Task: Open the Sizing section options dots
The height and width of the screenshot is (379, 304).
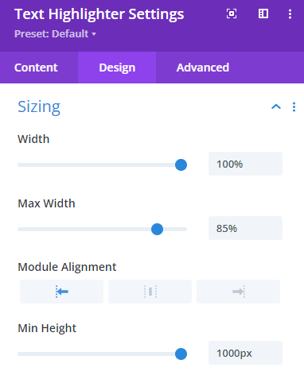Action: click(x=294, y=107)
